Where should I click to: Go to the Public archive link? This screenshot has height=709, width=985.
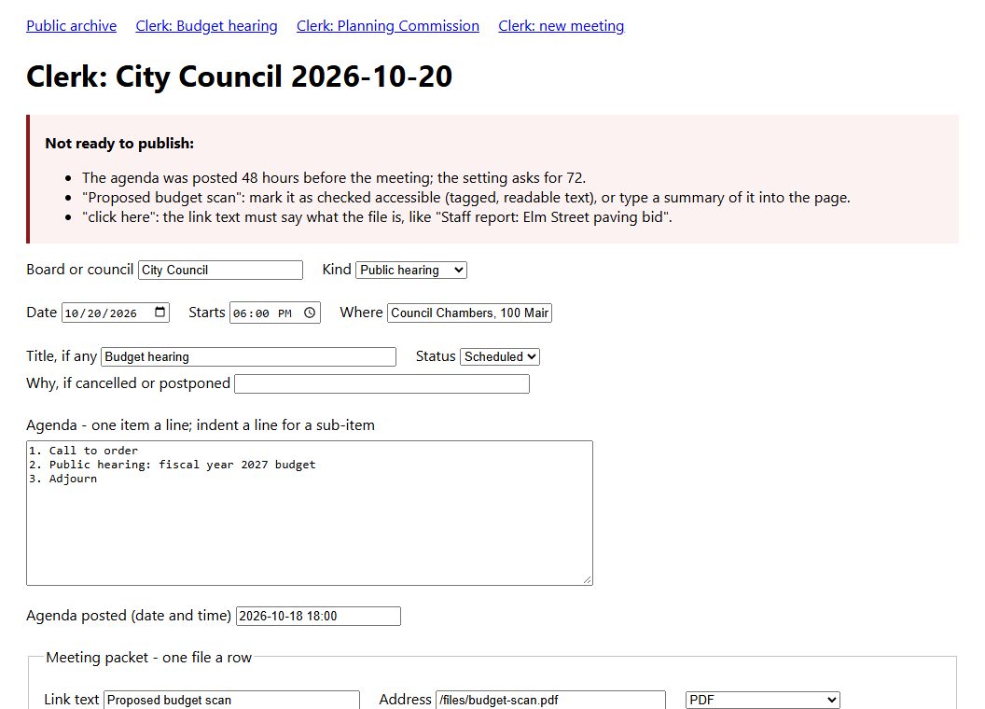(72, 26)
